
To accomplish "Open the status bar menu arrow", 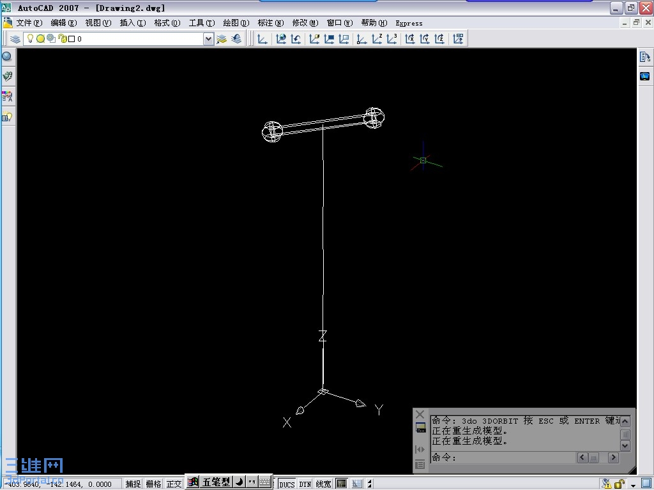I will tap(633, 485).
